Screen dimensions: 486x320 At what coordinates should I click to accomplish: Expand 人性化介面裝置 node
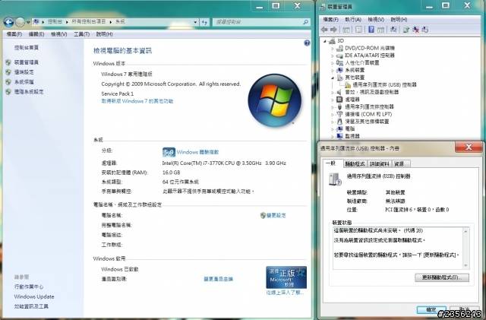pos(333,63)
